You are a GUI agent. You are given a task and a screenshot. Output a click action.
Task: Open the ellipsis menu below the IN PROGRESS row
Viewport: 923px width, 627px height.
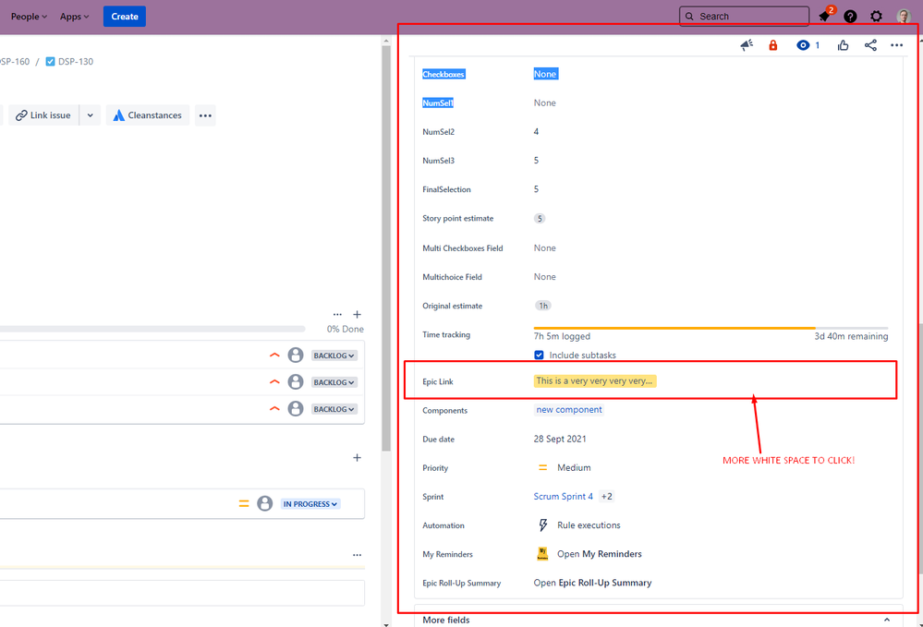pos(357,555)
